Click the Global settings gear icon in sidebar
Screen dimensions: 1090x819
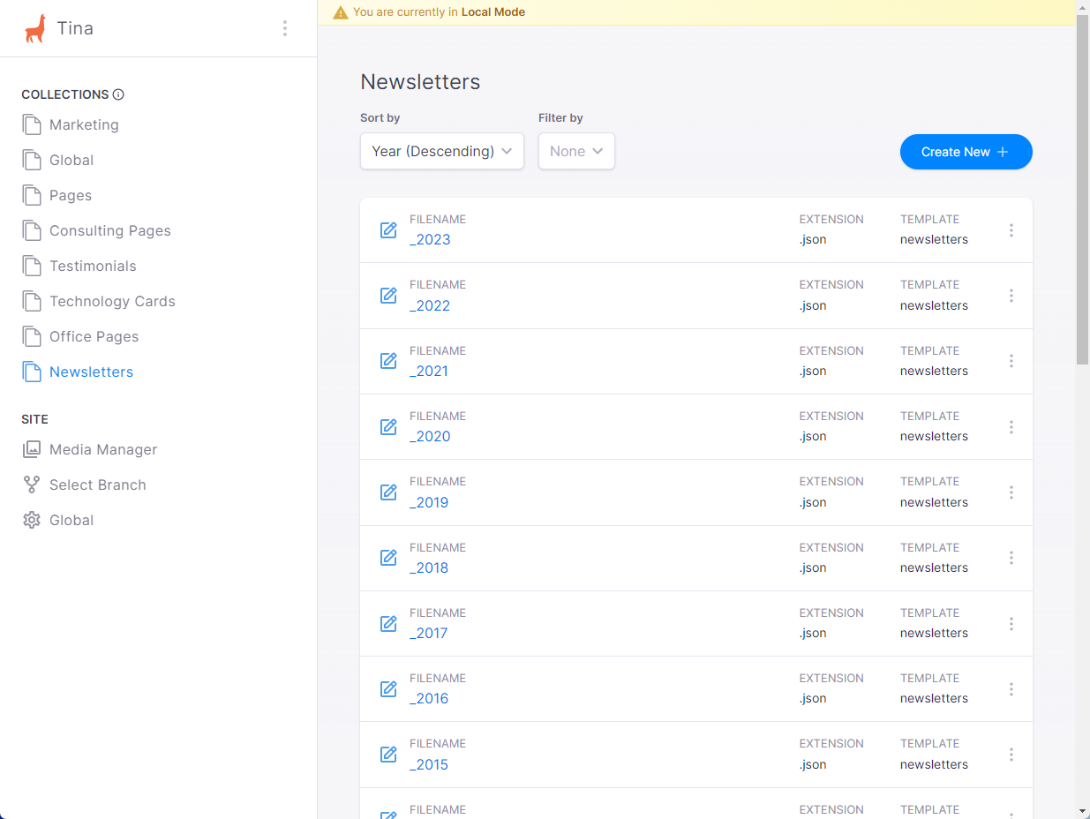tap(32, 519)
